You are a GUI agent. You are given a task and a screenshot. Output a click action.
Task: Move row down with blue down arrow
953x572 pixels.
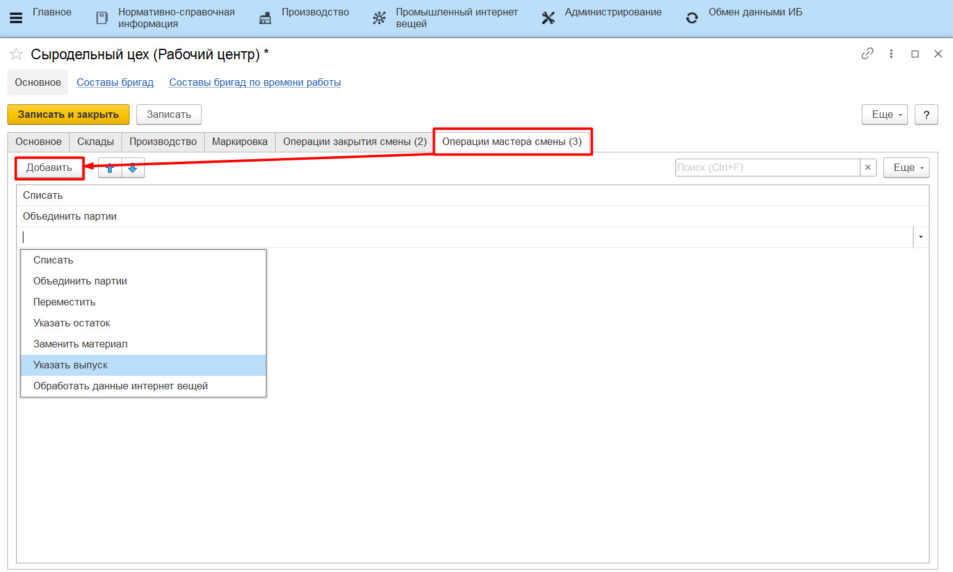pos(133,168)
